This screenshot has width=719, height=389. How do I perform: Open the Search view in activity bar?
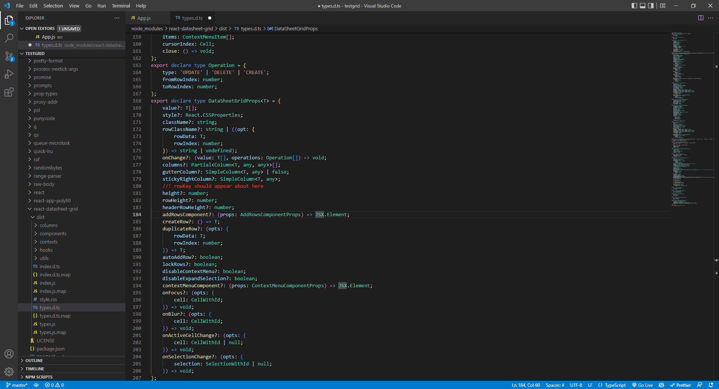9,38
